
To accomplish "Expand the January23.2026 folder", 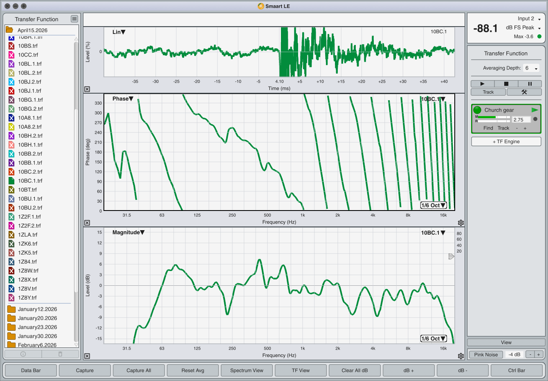I will click(x=11, y=327).
